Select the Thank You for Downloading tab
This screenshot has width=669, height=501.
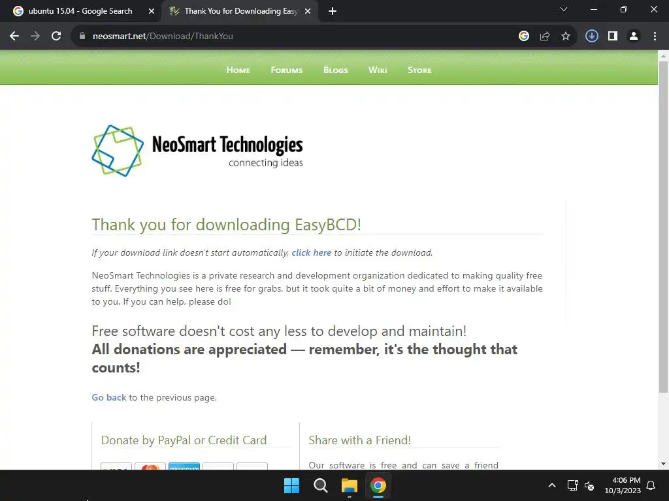click(240, 11)
